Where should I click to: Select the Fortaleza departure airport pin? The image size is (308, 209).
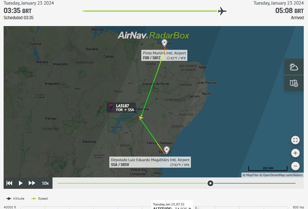coord(164,43)
